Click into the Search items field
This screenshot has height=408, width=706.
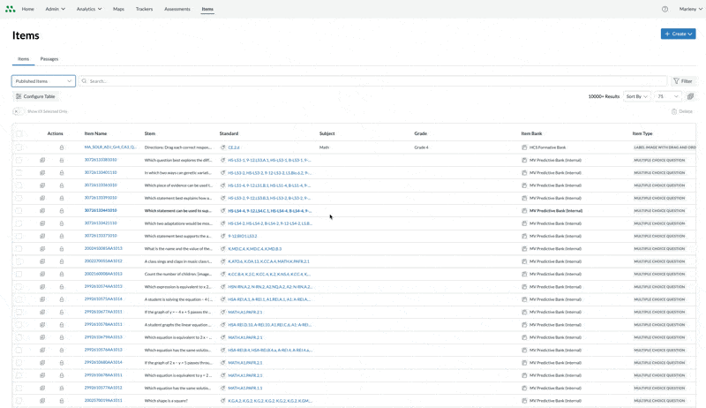tap(371, 81)
